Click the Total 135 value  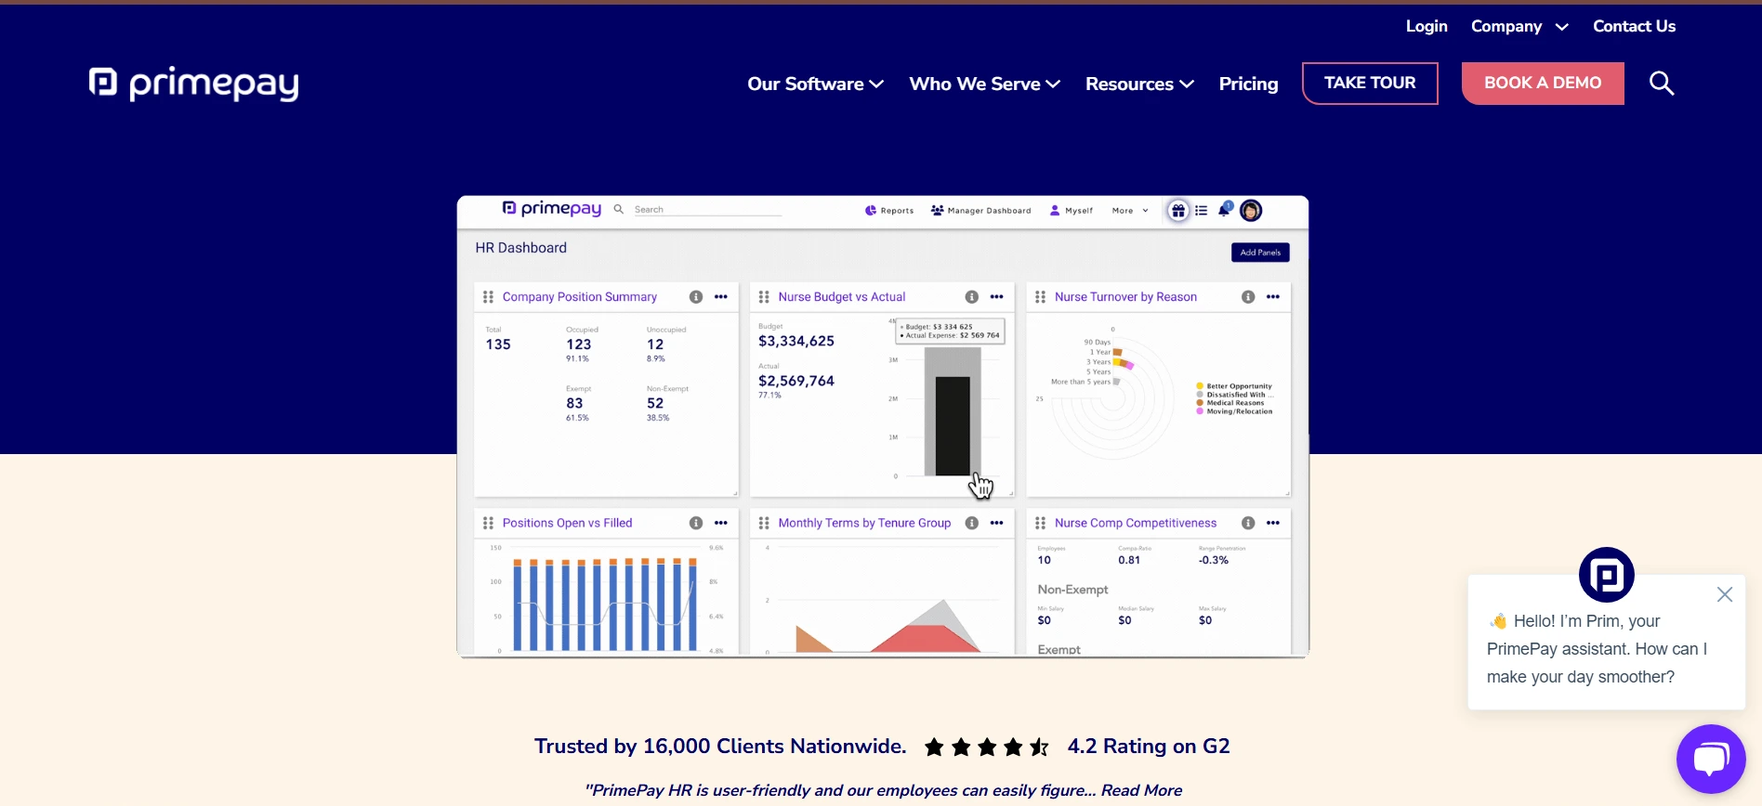point(498,344)
